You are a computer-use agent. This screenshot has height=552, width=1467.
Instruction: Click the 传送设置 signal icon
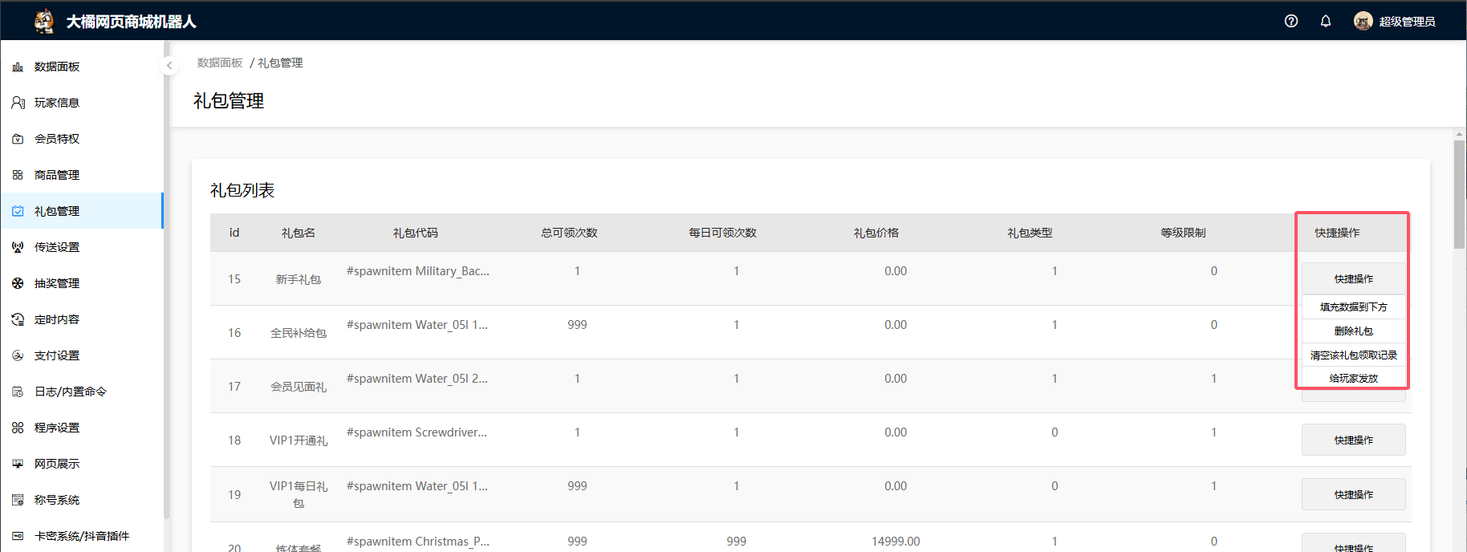(x=18, y=247)
